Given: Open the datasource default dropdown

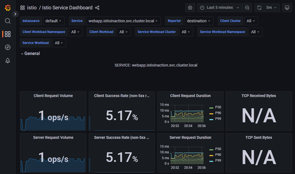Looking at the screenshot, I should [54, 21].
